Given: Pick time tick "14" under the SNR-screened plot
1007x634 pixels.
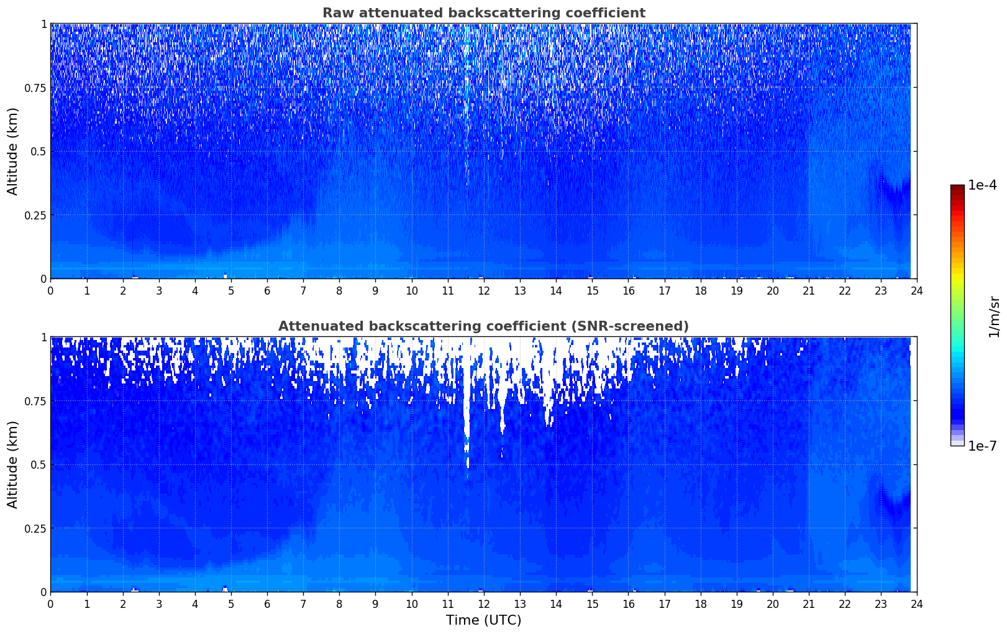Looking at the screenshot, I should tap(556, 604).
